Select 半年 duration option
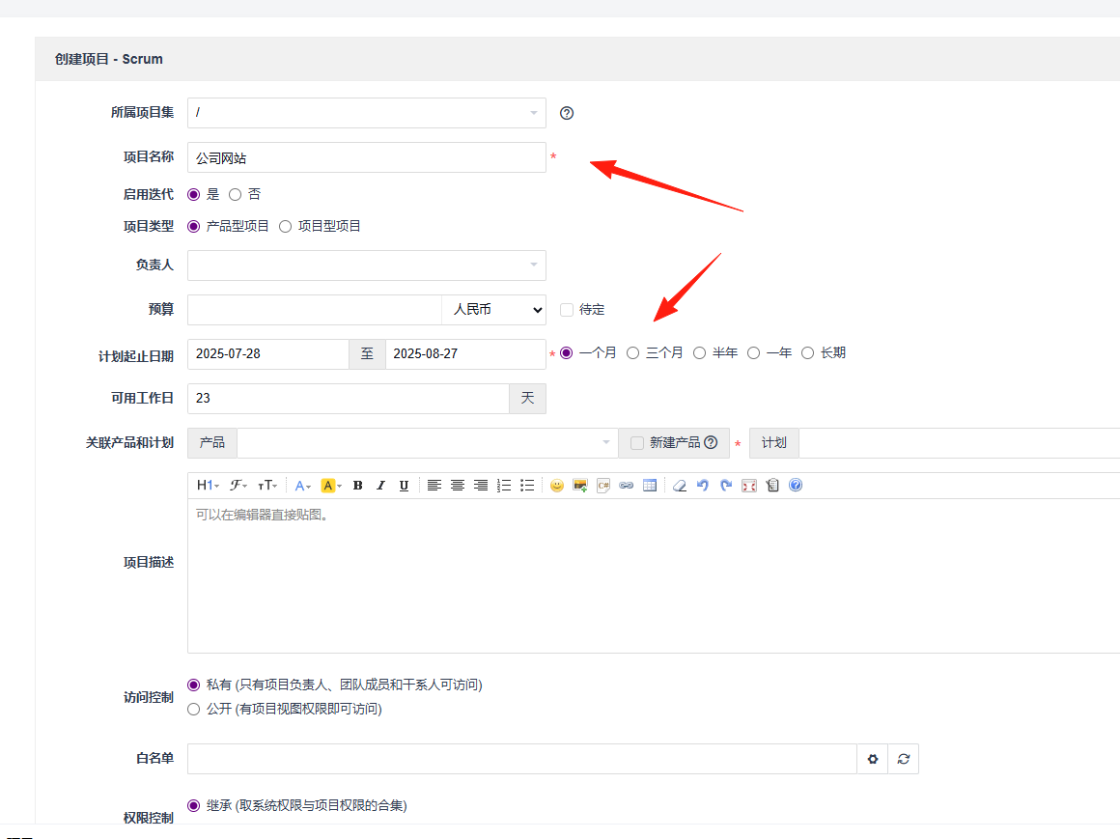Viewport: 1120px width, 839px height. pos(699,353)
